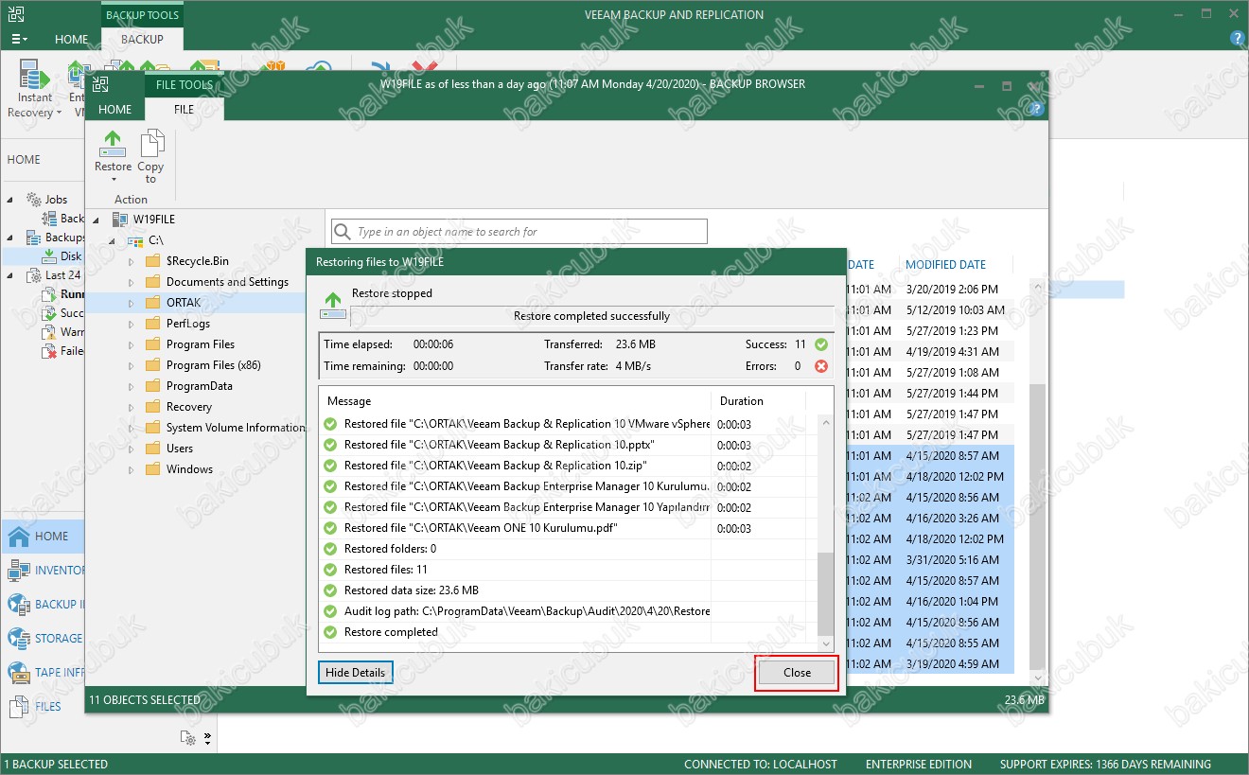Click the restore dialog log scrollbar
Image resolution: width=1249 pixels, height=775 pixels.
click(x=826, y=593)
